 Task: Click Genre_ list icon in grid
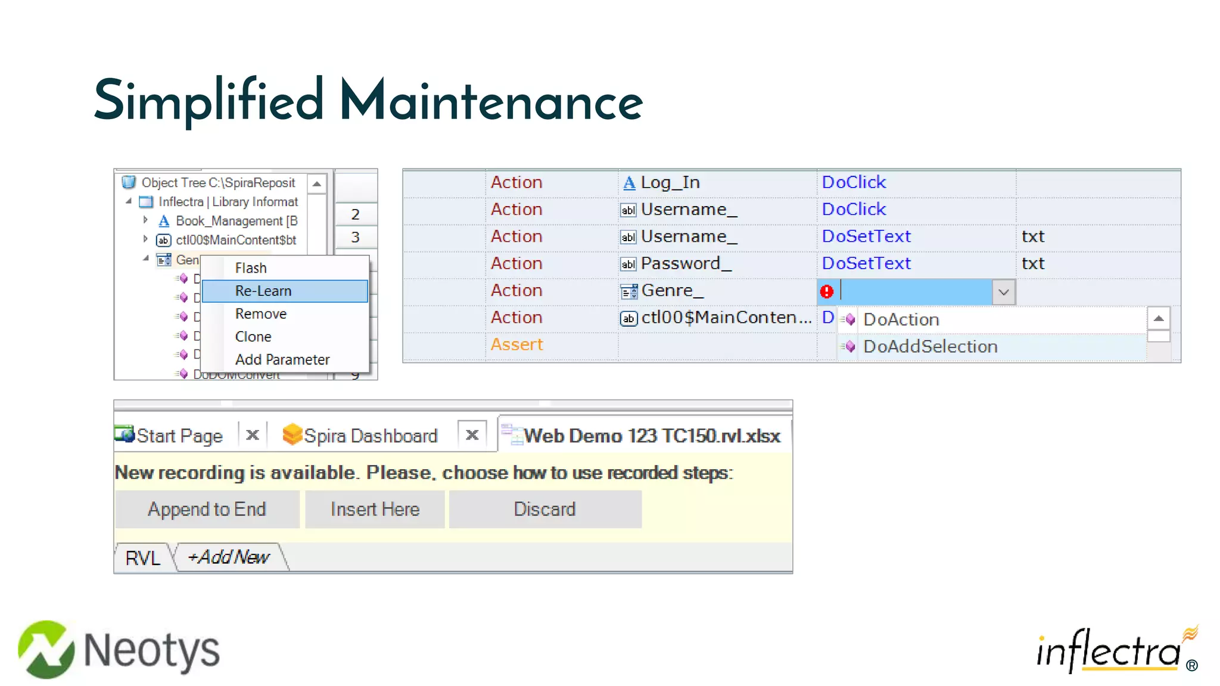pos(629,292)
